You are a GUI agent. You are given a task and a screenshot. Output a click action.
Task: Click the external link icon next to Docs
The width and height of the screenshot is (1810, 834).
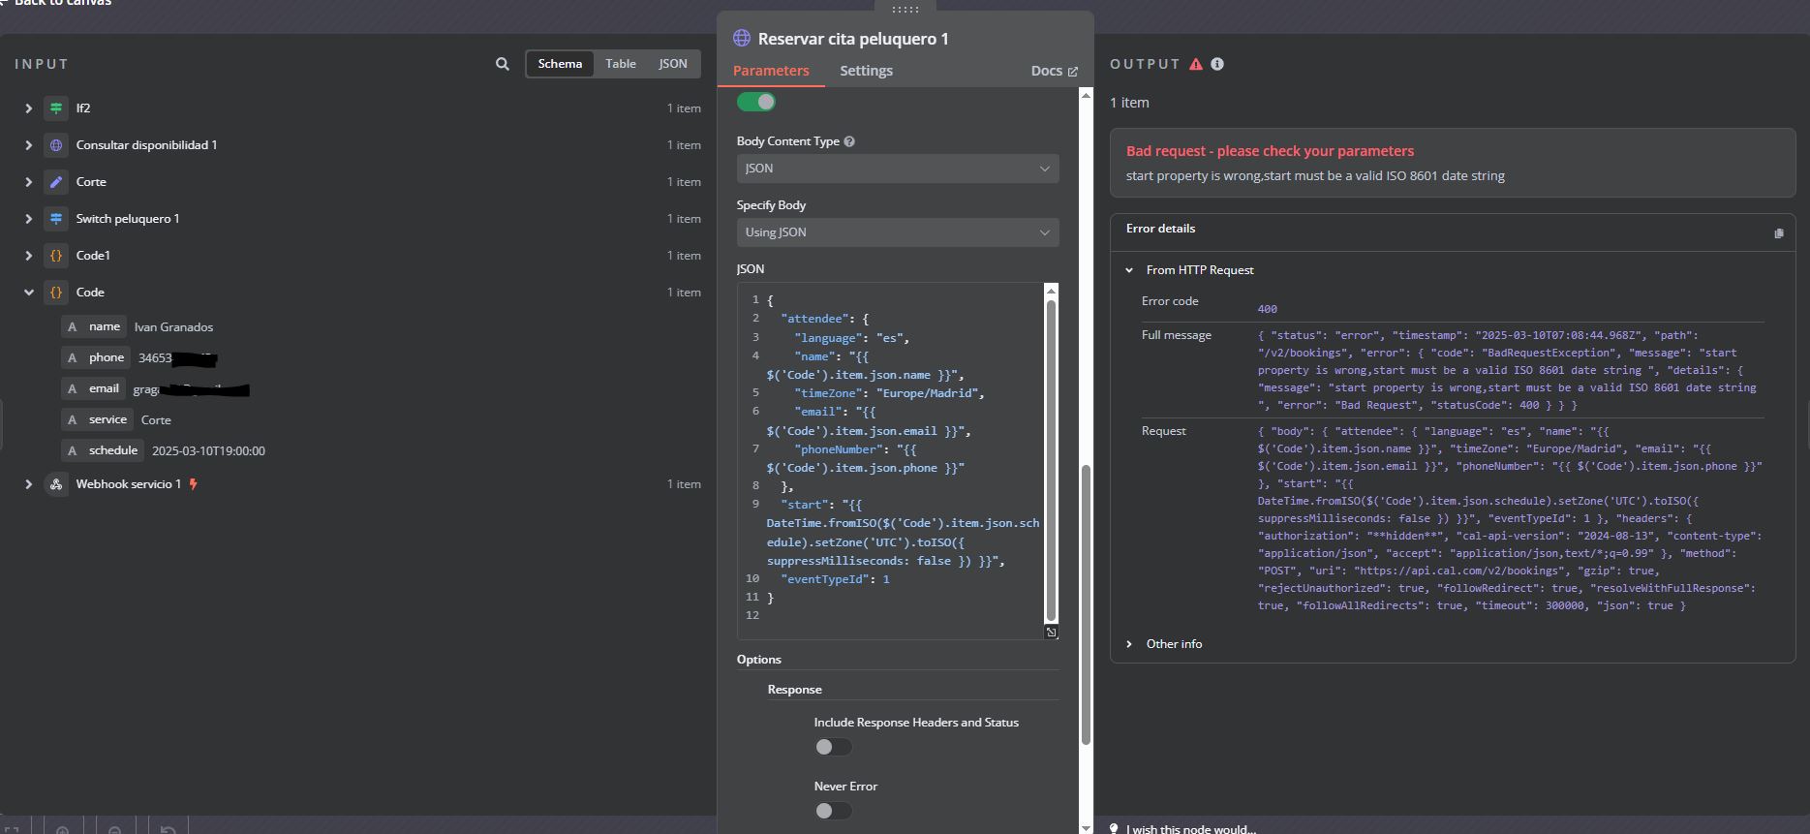click(1072, 72)
